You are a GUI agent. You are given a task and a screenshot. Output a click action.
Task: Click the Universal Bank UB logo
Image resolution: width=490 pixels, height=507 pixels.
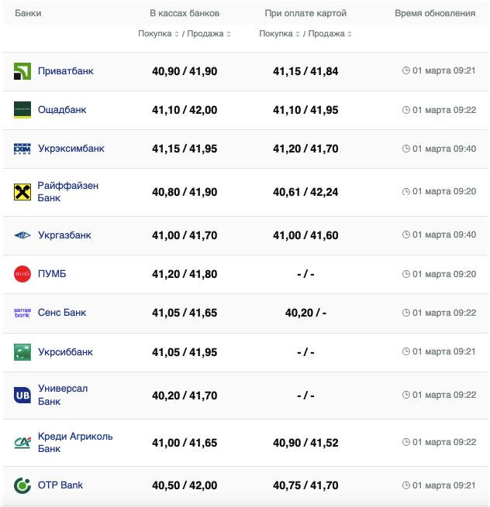(x=22, y=395)
